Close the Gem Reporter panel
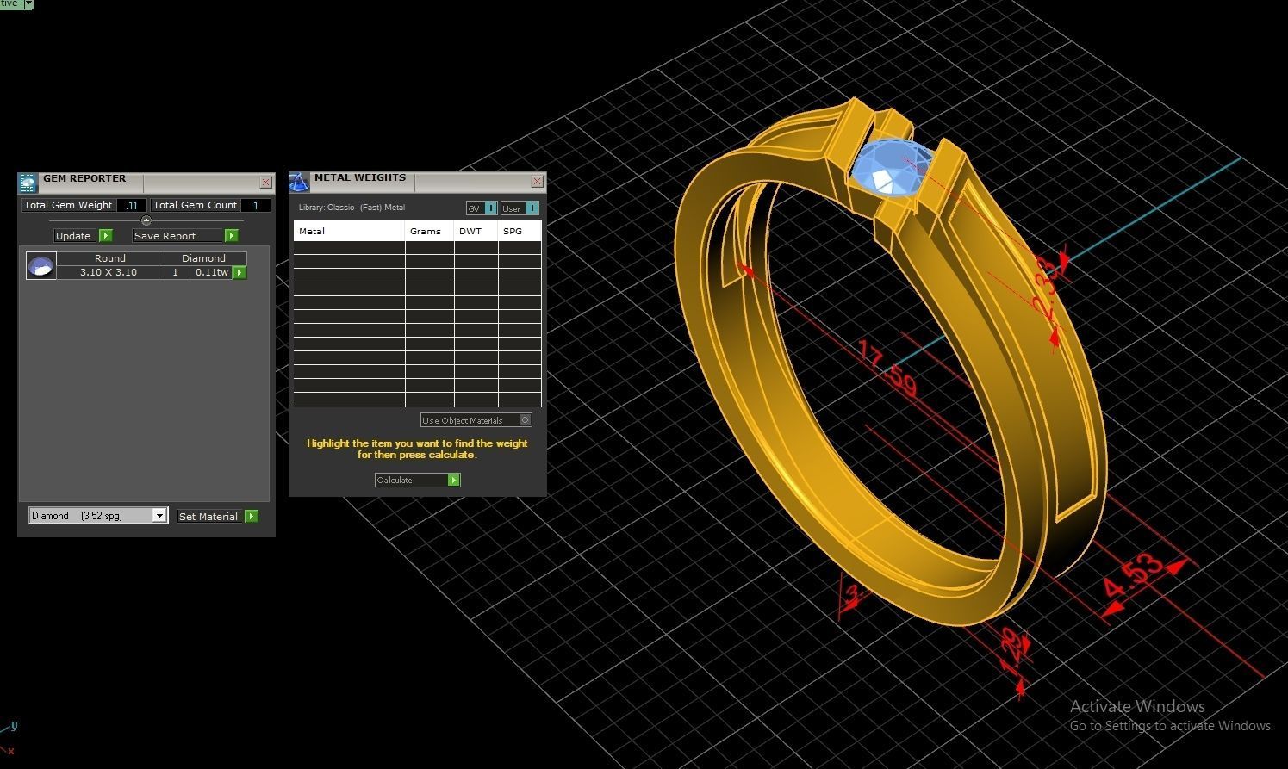This screenshot has height=769, width=1288. pos(265,182)
